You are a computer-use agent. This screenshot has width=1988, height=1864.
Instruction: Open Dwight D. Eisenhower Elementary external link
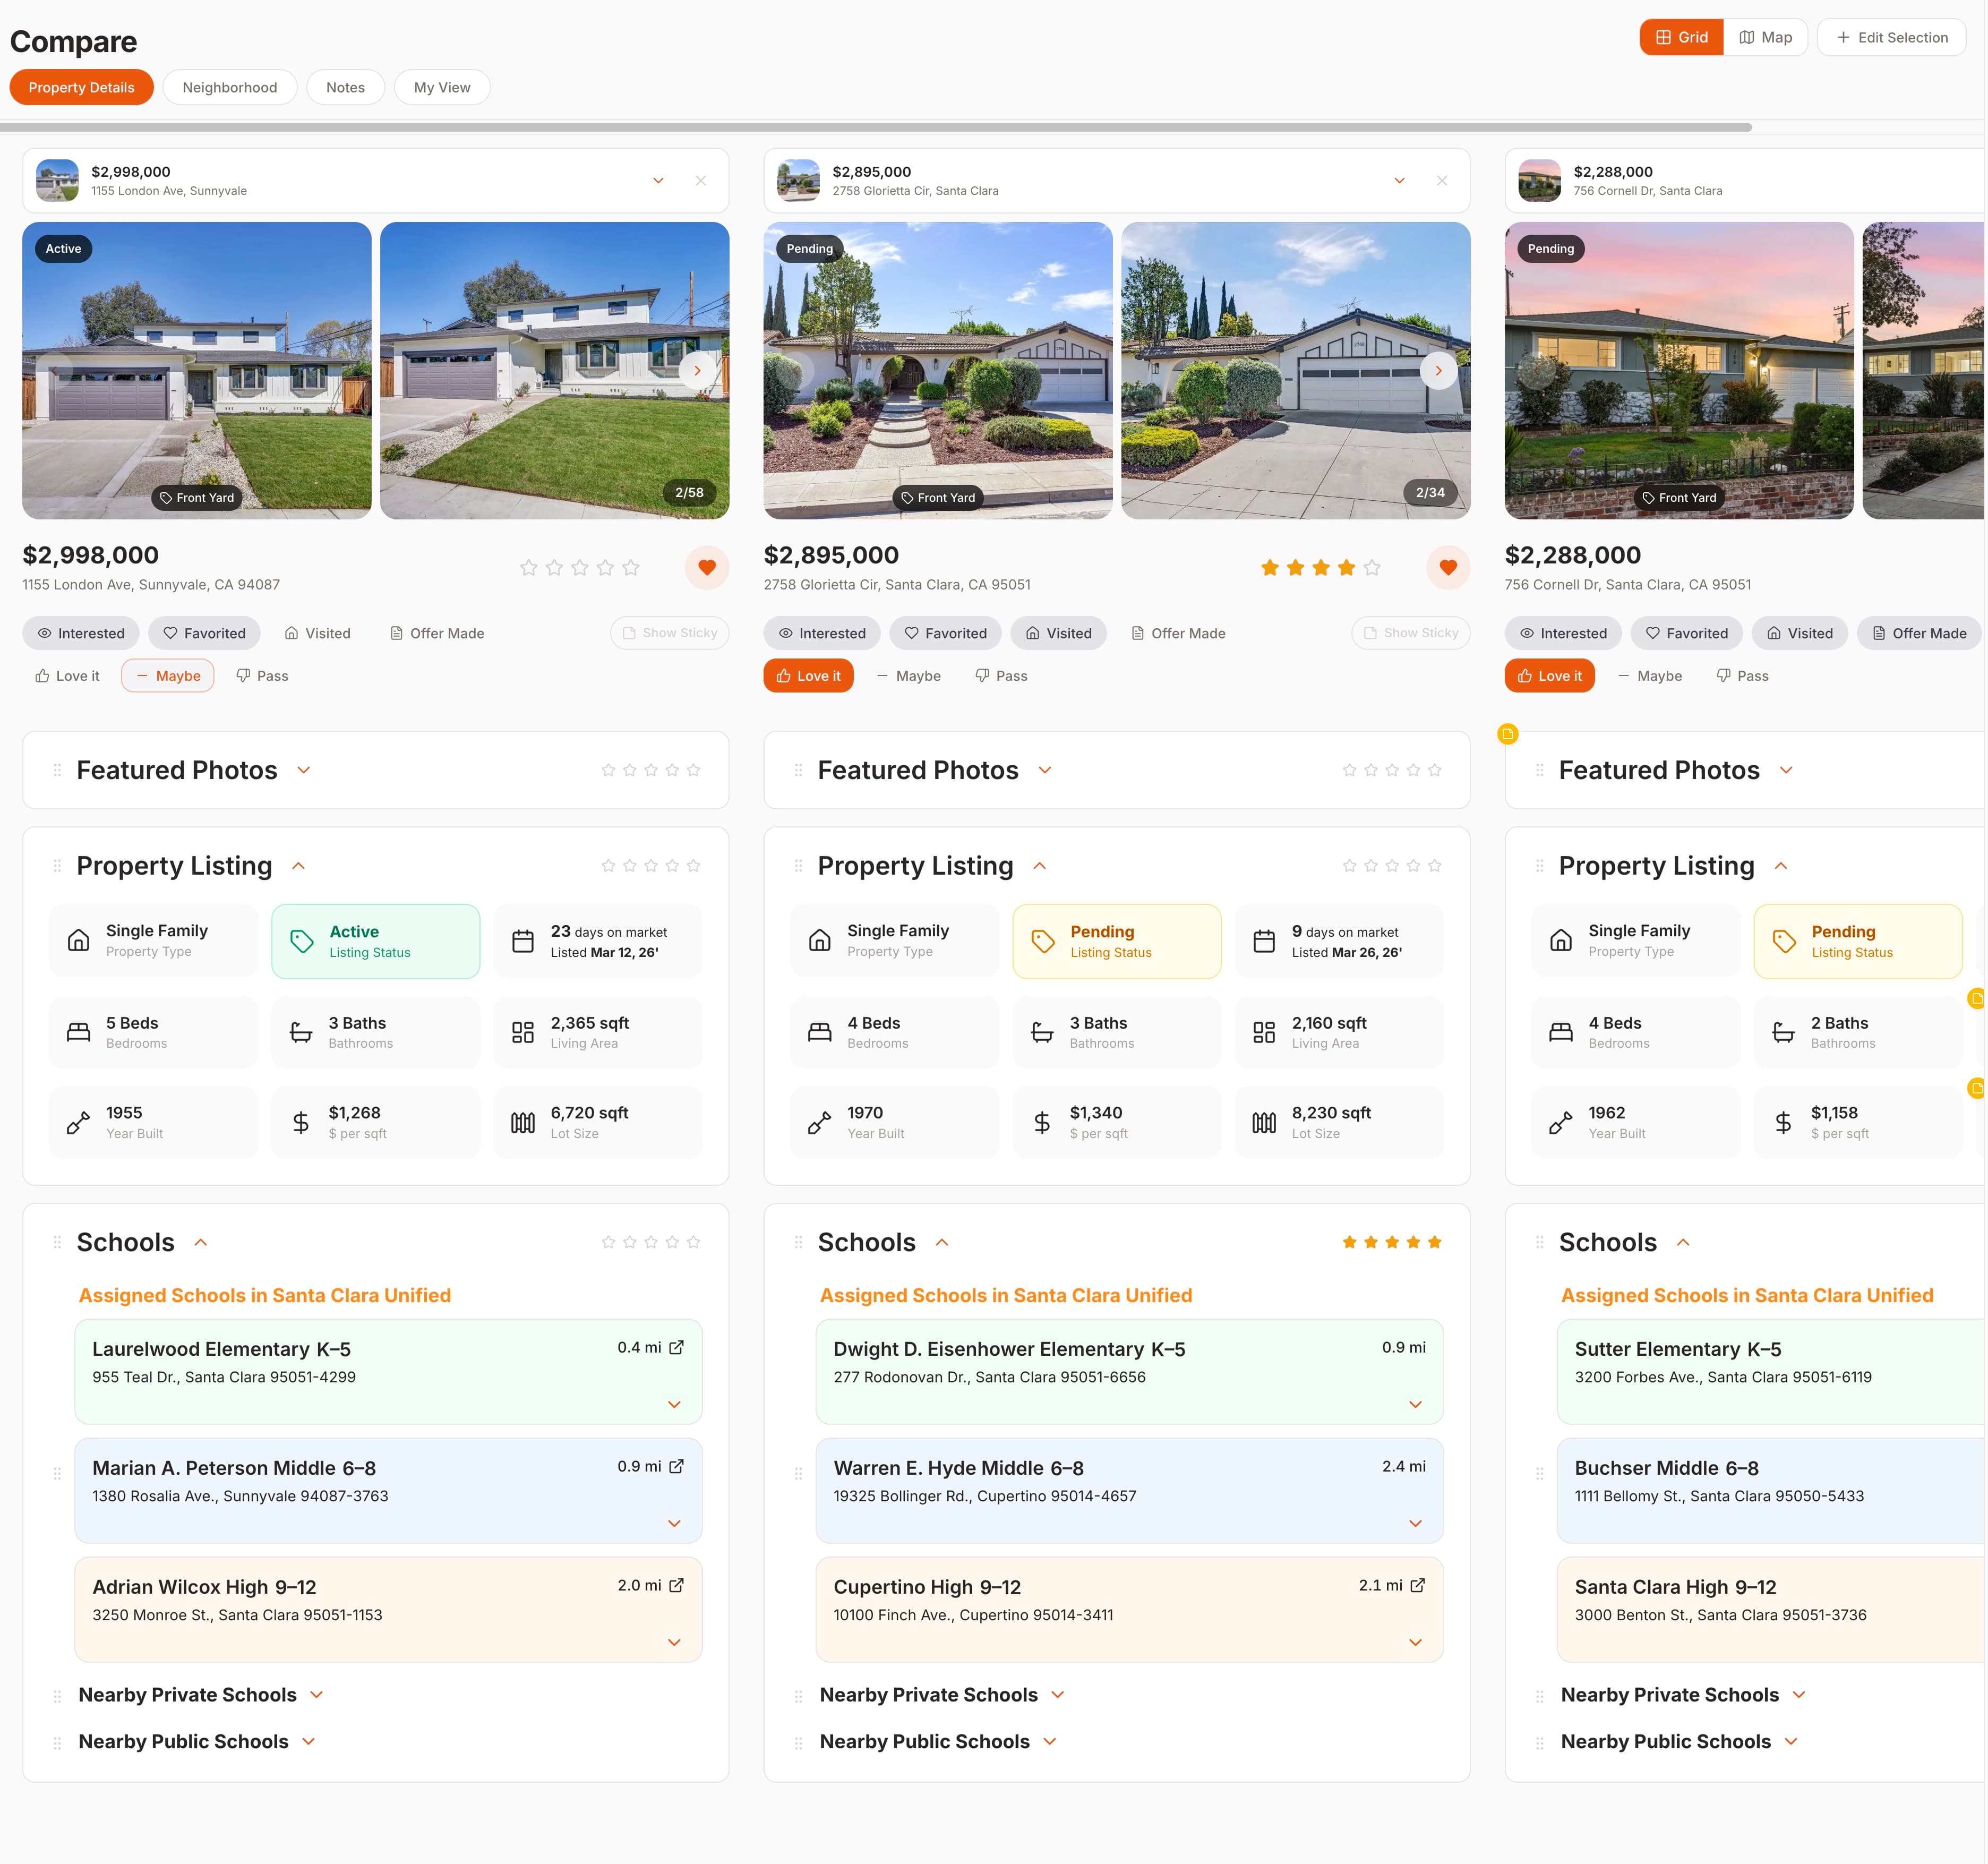(1419, 1347)
